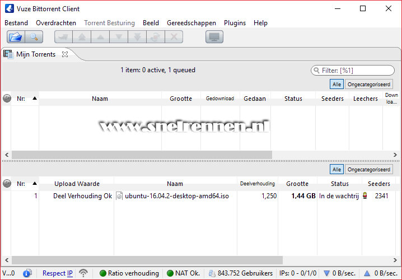Open torrent file with folder icon
Image resolution: width=402 pixels, height=280 pixels.
16,37
